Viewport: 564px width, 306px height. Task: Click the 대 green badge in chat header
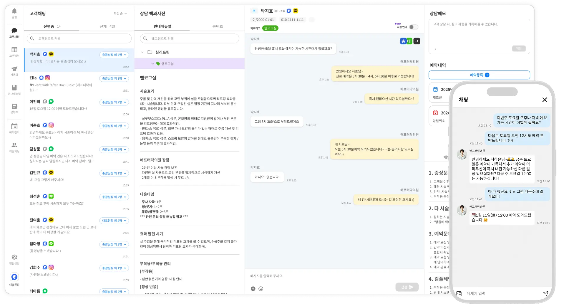(x=409, y=41)
